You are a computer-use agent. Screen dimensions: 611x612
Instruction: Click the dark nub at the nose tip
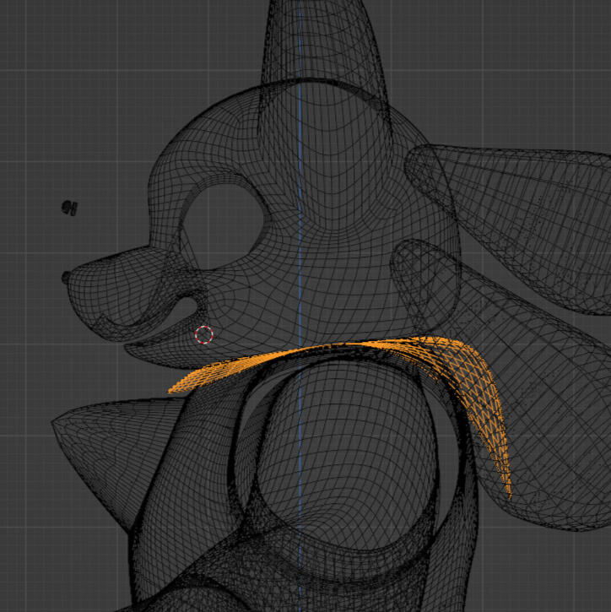pyautogui.click(x=67, y=277)
